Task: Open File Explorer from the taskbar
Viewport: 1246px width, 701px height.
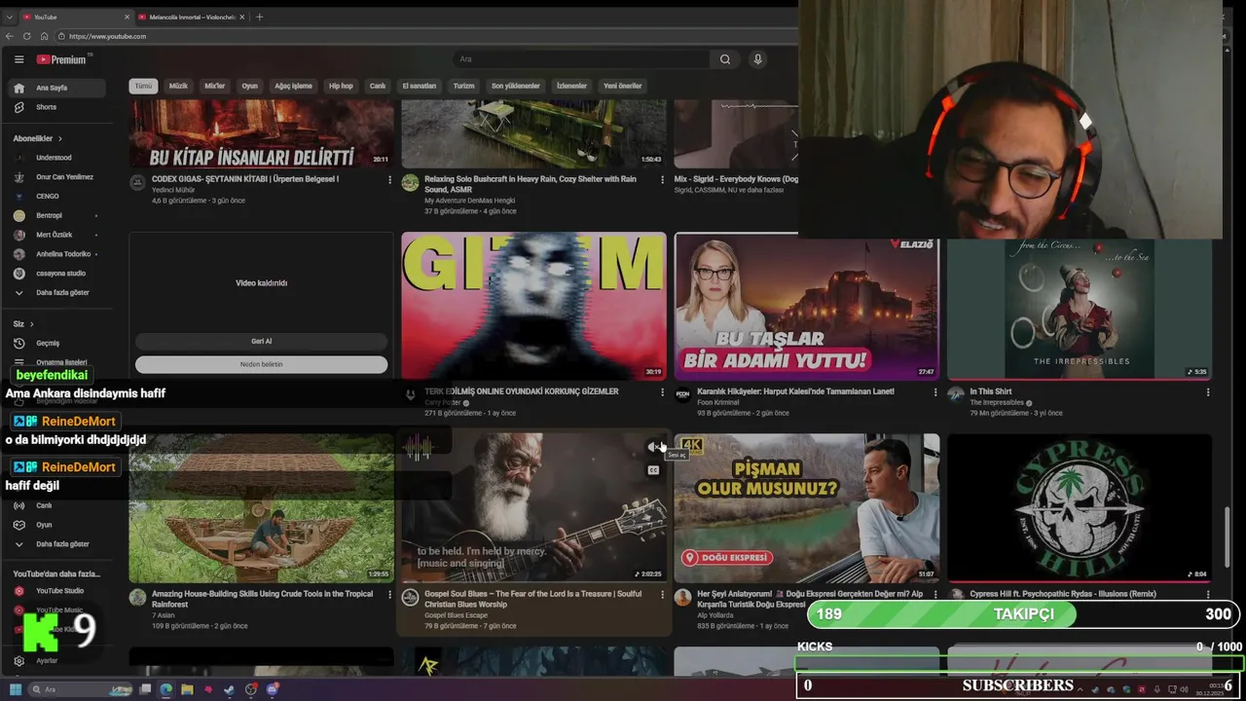Action: (187, 689)
